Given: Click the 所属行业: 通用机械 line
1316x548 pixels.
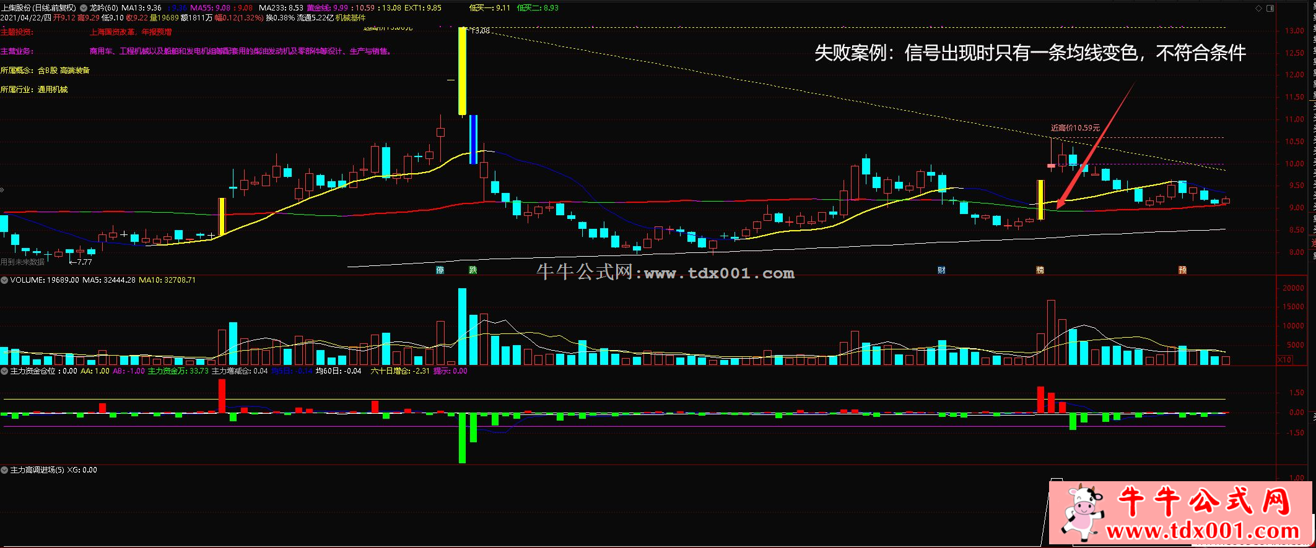Looking at the screenshot, I should [x=34, y=90].
